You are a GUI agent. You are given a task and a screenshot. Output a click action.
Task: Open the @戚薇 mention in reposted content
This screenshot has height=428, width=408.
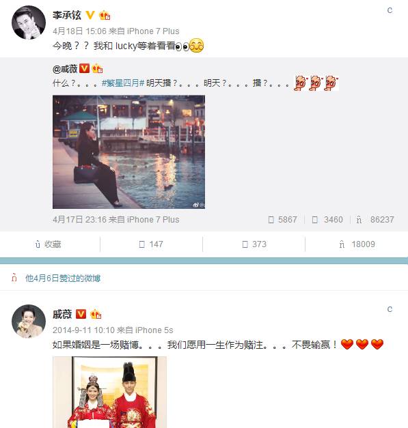click(x=65, y=69)
